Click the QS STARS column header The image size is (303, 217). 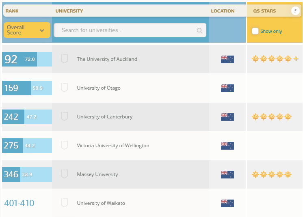264,11
